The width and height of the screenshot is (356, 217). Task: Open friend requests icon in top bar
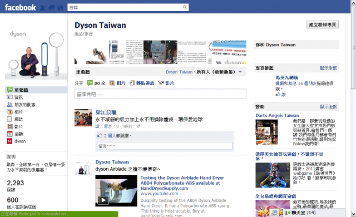(x=43, y=8)
